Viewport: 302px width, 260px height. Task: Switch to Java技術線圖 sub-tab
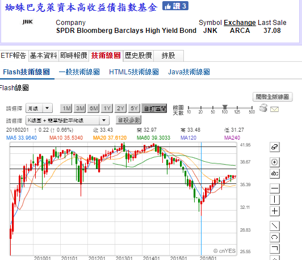[188, 72]
